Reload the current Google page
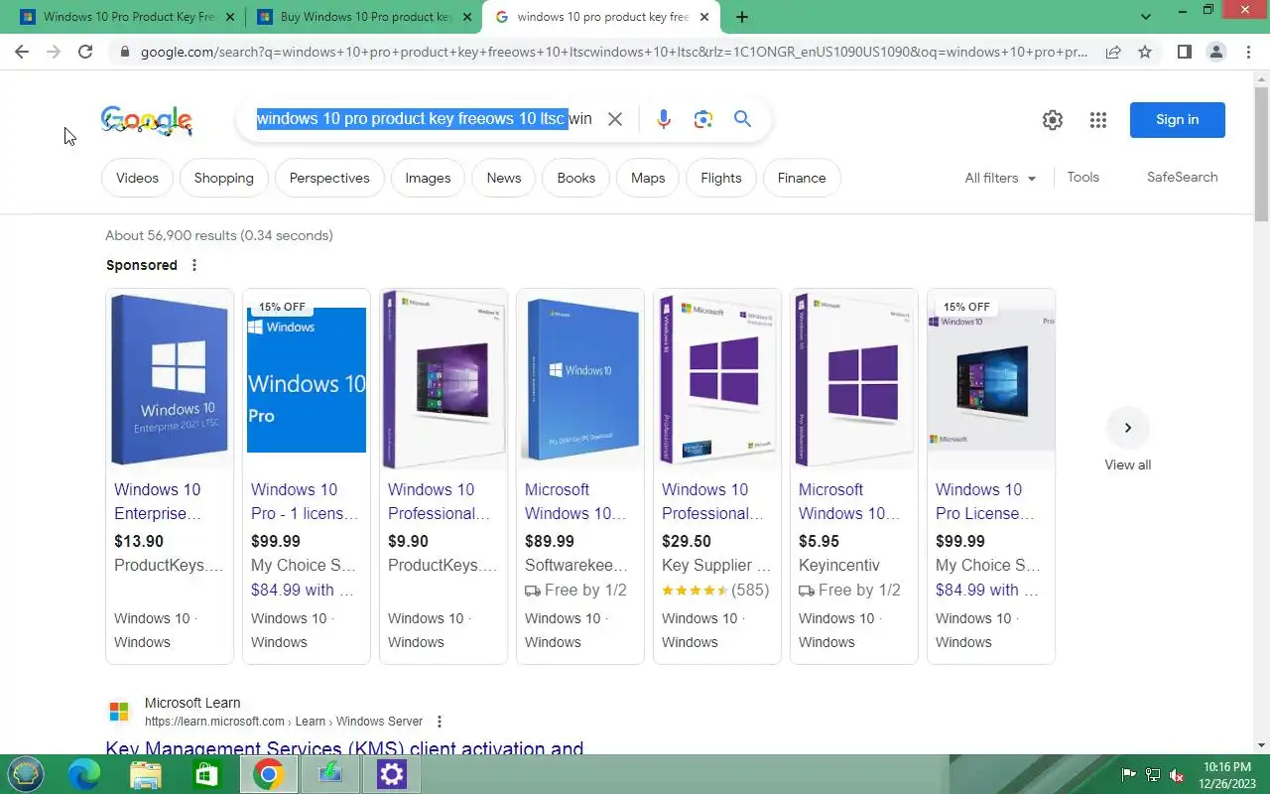Viewport: 1270px width, 794px height. tap(85, 52)
